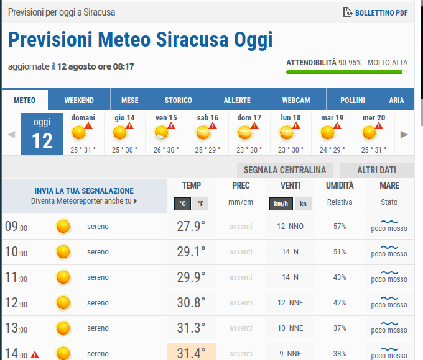This screenshot has width=423, height=360.
Task: Click the green attendibilità reliability bar
Action: (344, 72)
